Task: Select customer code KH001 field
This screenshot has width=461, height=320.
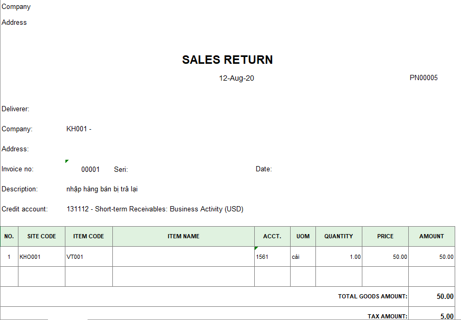Action: point(79,129)
